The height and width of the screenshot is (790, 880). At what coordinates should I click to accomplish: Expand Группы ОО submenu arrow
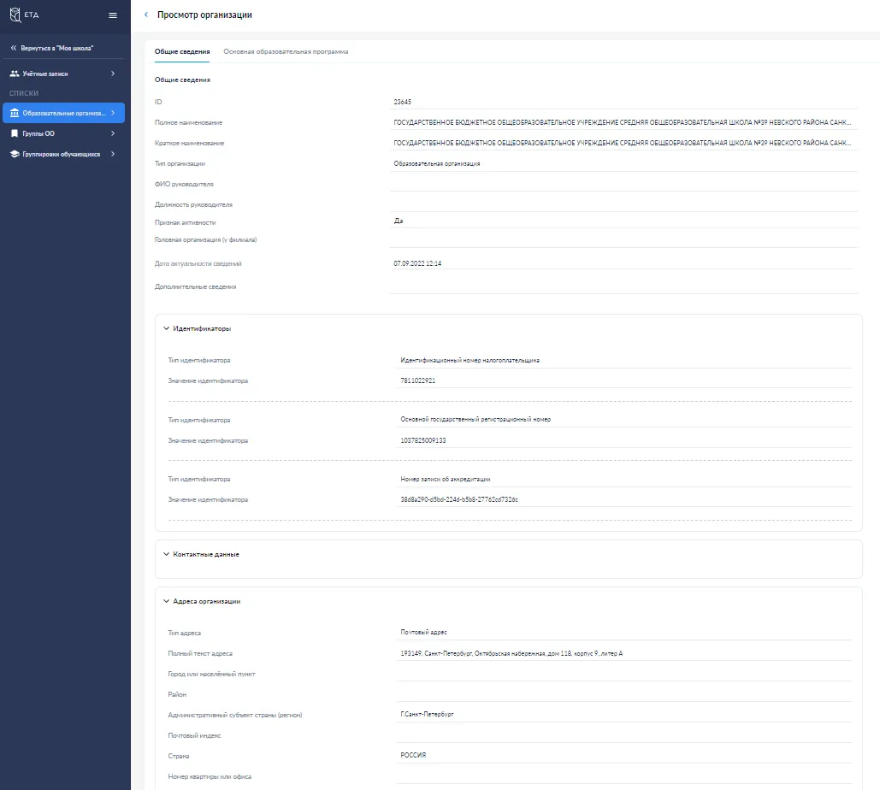(113, 133)
